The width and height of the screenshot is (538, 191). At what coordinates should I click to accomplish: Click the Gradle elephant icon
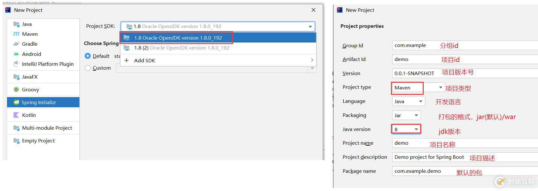pos(16,44)
